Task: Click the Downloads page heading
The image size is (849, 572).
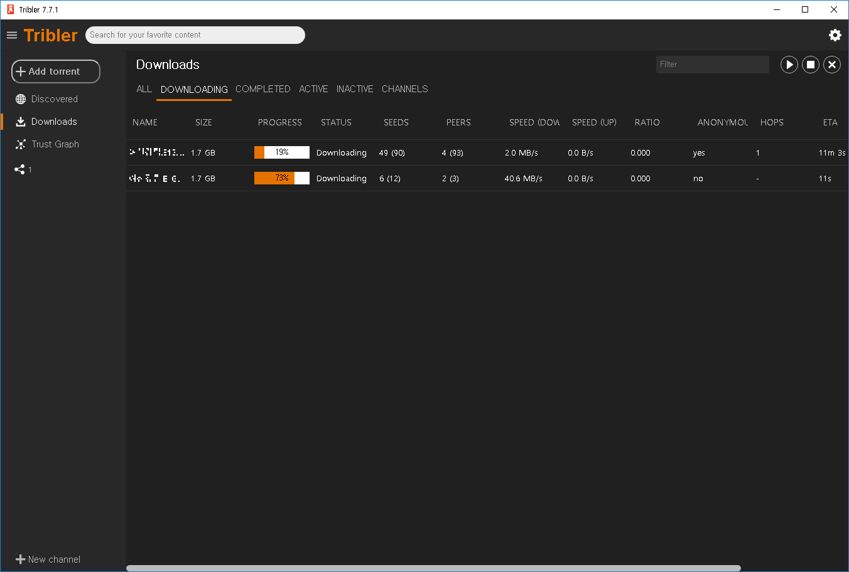Action: point(168,65)
